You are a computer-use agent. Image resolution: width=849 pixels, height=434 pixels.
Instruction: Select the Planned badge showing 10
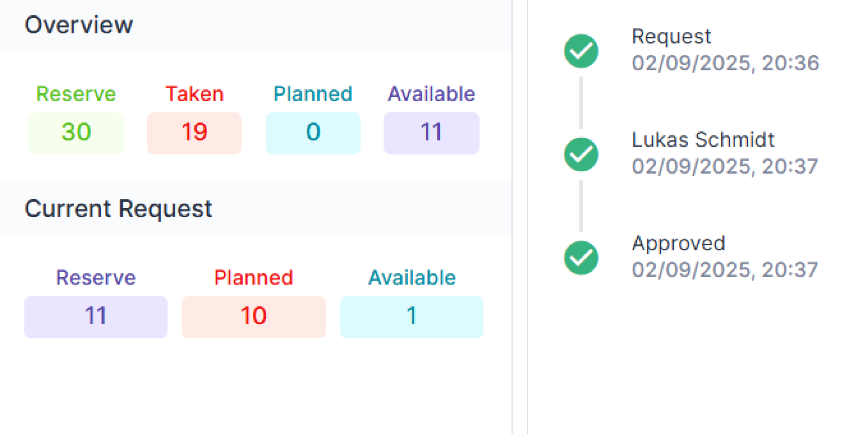pyautogui.click(x=253, y=316)
